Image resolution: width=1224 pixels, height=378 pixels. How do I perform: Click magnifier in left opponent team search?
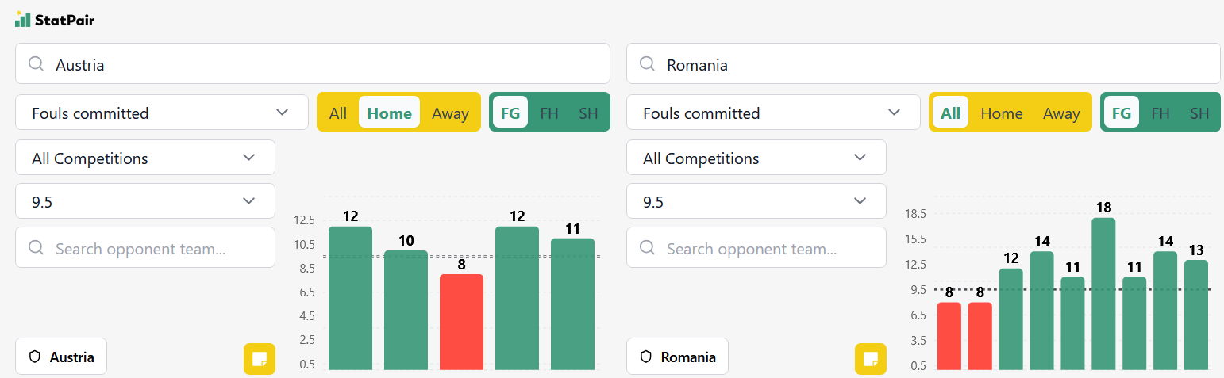pos(36,248)
